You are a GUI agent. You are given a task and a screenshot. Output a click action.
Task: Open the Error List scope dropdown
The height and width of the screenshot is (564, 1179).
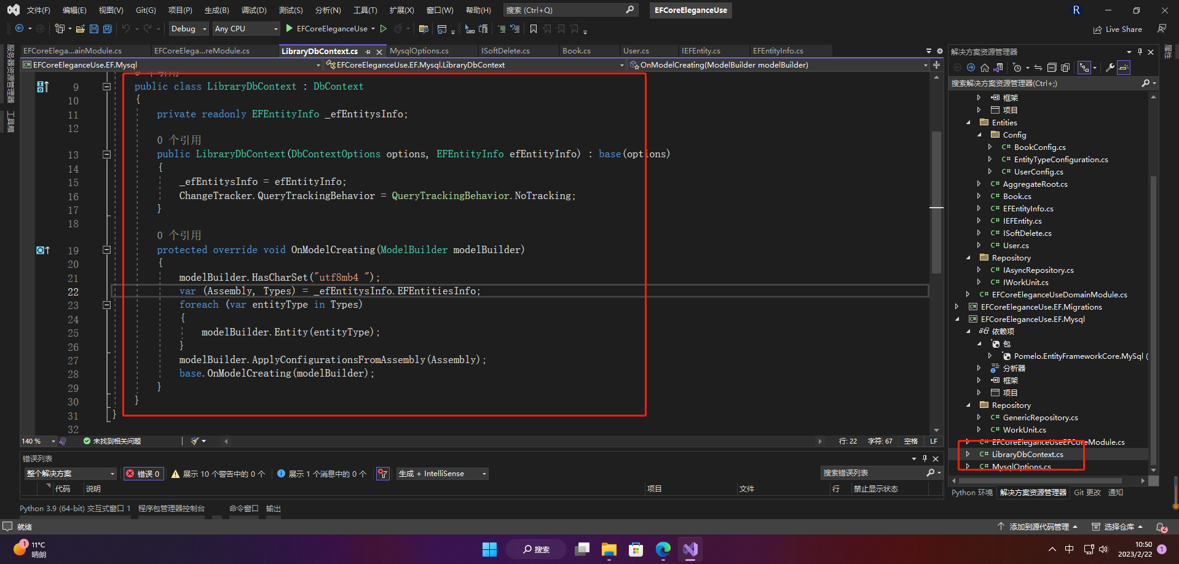[x=70, y=474]
